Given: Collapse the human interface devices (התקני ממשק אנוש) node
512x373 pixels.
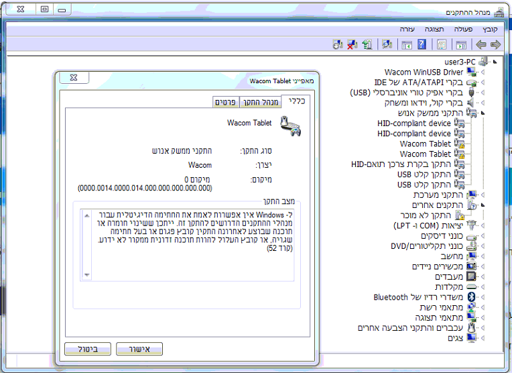Looking at the screenshot, I should [x=483, y=113].
